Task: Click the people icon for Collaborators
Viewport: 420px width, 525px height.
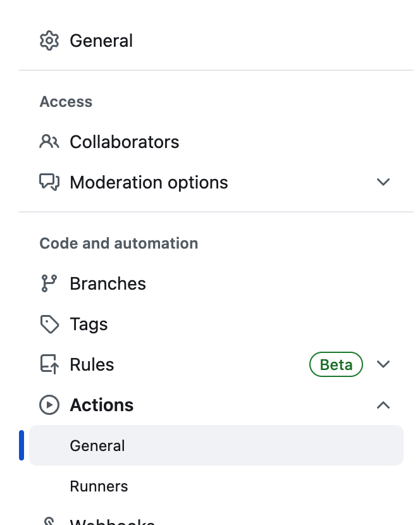Action: coord(49,142)
